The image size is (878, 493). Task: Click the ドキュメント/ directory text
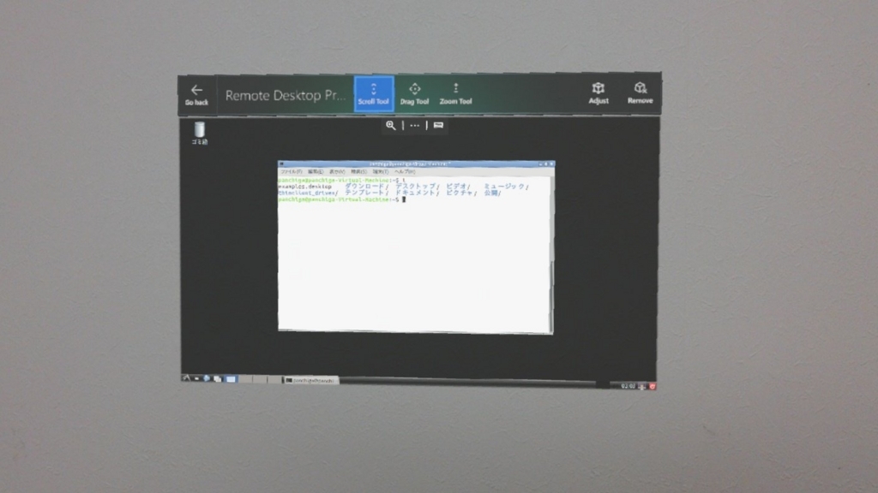[x=418, y=193]
